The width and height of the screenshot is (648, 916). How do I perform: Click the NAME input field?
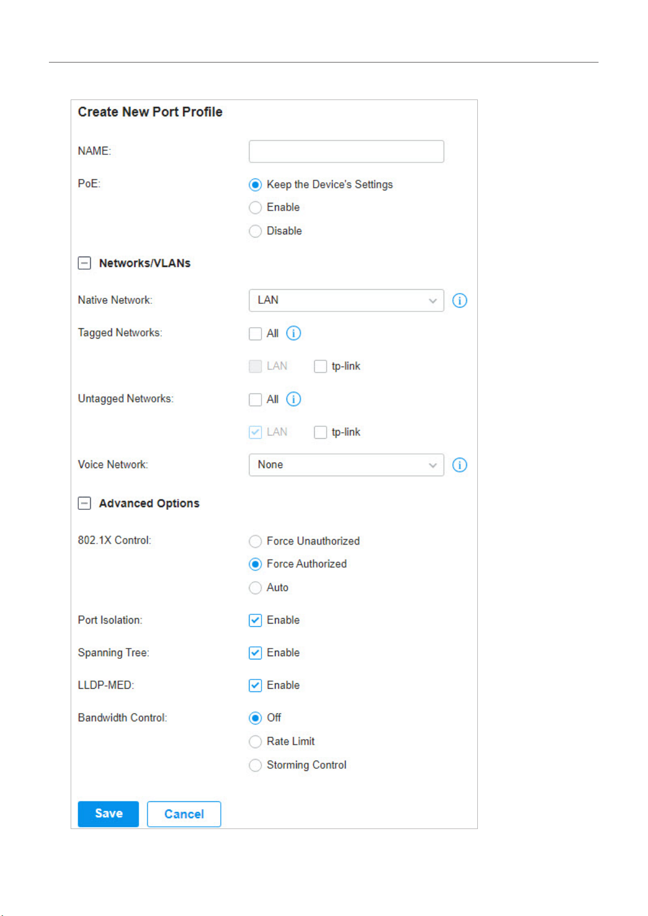pyautogui.click(x=346, y=151)
